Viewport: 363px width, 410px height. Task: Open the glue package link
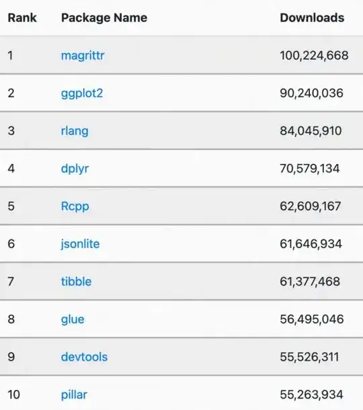[73, 319]
